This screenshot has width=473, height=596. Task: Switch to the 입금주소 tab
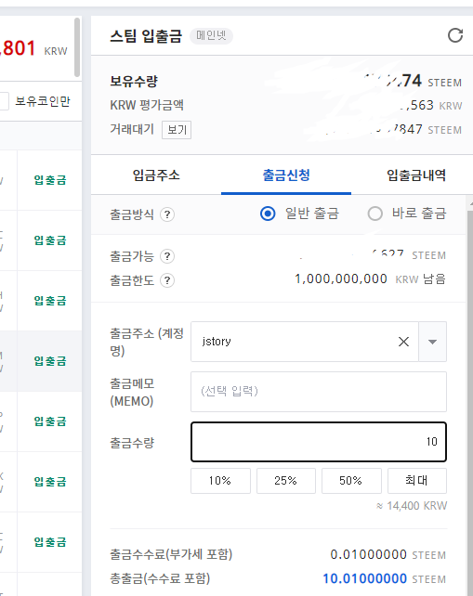156,175
